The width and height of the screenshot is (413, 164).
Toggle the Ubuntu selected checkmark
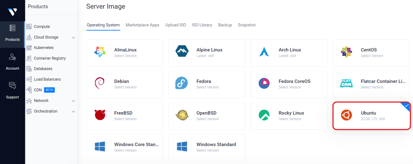(x=407, y=105)
